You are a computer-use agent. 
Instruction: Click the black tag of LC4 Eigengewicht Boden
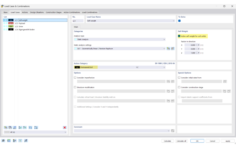(x=11, y=30)
